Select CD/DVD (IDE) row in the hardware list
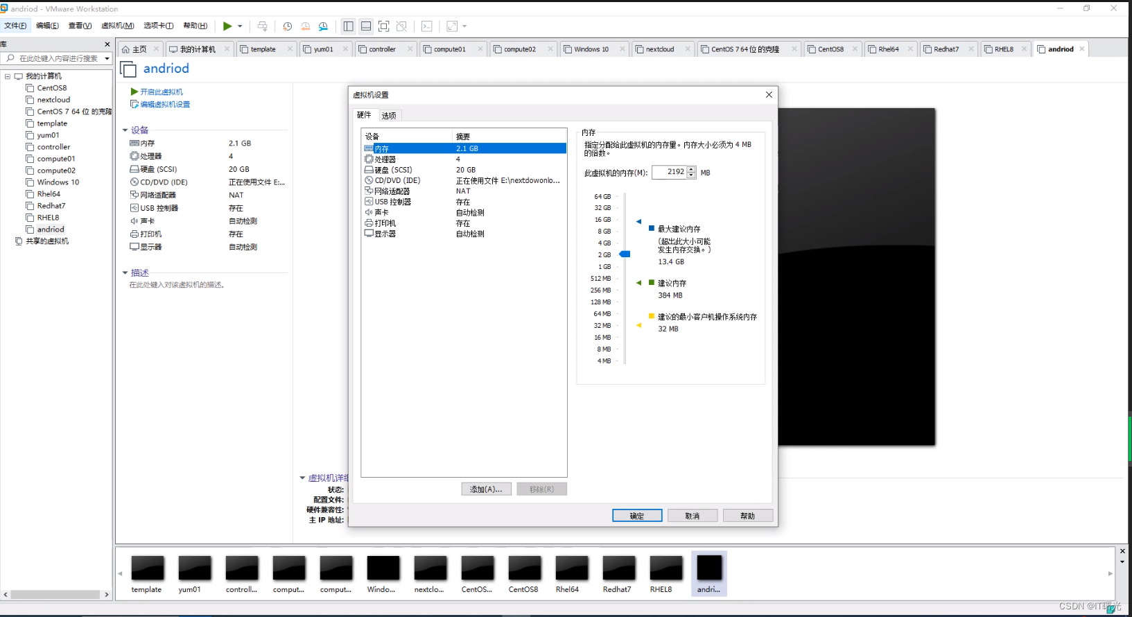1132x617 pixels. (464, 180)
